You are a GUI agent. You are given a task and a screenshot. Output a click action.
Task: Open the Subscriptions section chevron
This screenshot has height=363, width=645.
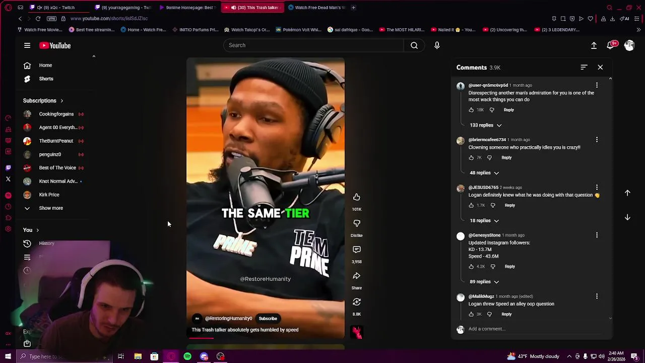61,101
